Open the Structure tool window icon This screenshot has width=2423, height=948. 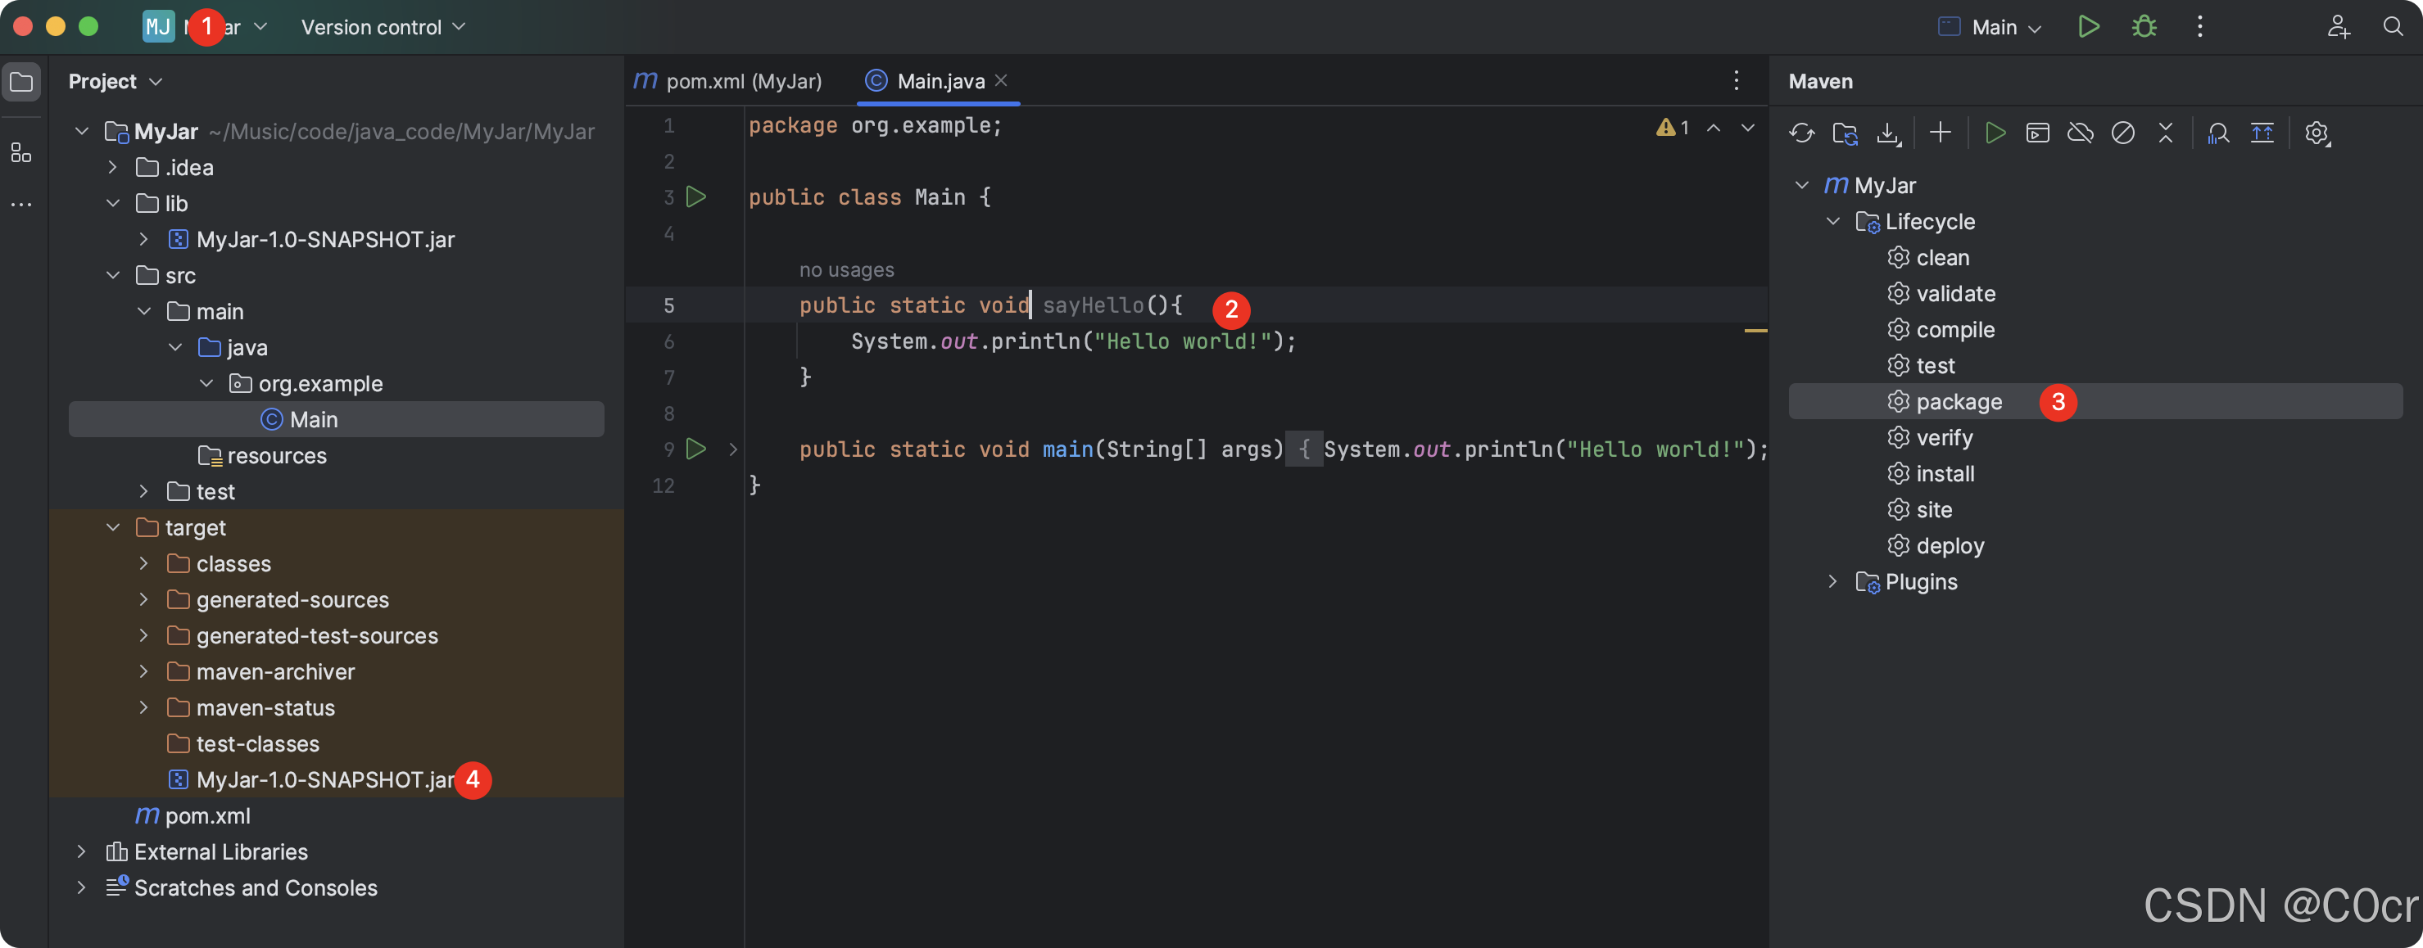[20, 152]
